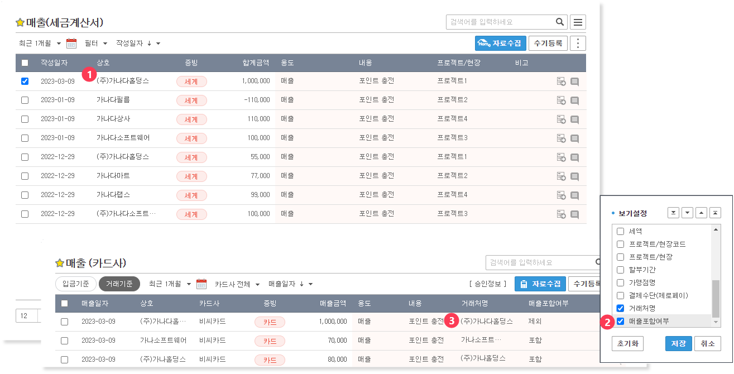Open the 카드사 전체 dropdown
The width and height of the screenshot is (734, 374).
coord(237,284)
